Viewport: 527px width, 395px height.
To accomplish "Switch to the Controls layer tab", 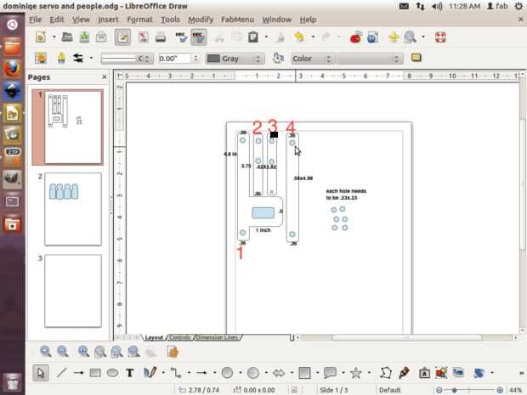I will (x=179, y=337).
